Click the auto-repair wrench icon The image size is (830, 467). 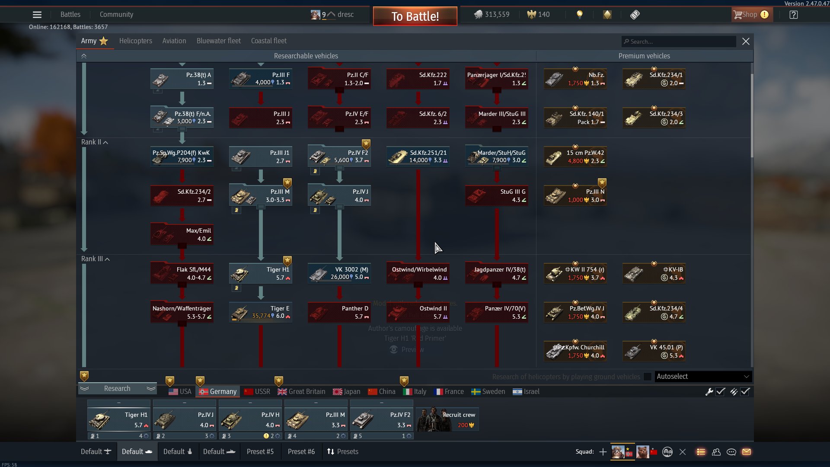click(x=709, y=392)
